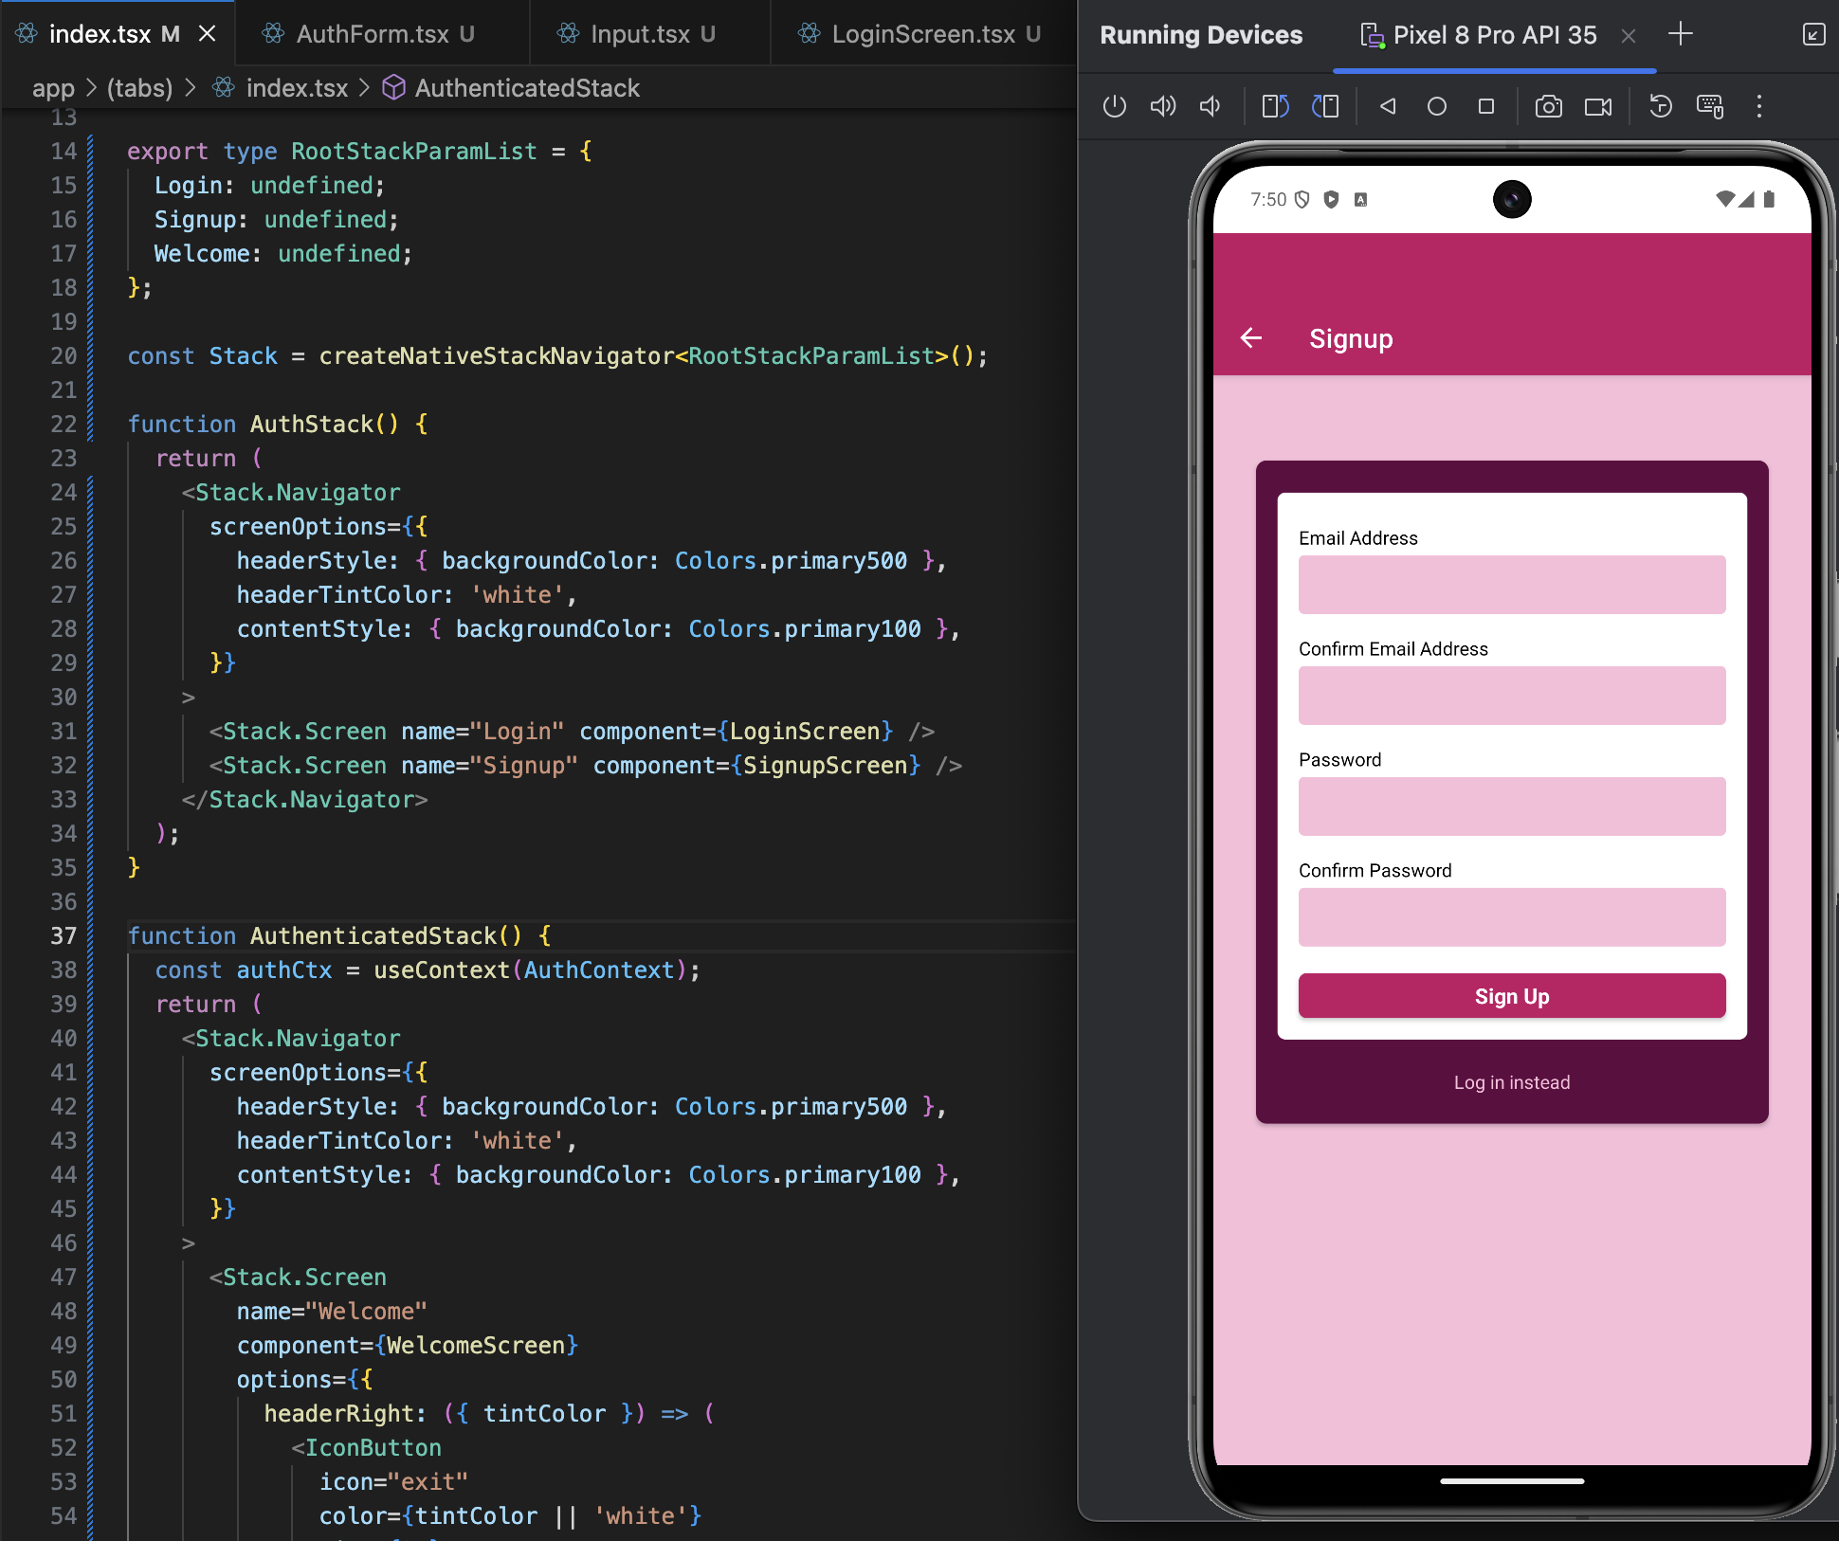Click the emulator power button icon
This screenshot has height=1541, width=1839.
[1115, 106]
